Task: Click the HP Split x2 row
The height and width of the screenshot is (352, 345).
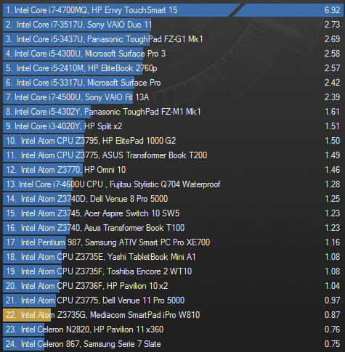Action: coord(173,126)
